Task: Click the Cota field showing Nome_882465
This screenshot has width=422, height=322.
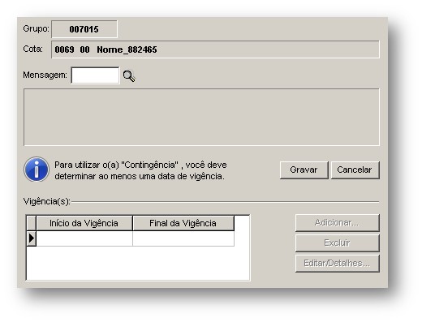Action: (215, 49)
